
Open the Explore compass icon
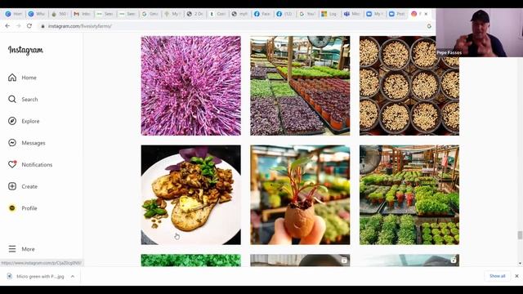[x=12, y=121]
